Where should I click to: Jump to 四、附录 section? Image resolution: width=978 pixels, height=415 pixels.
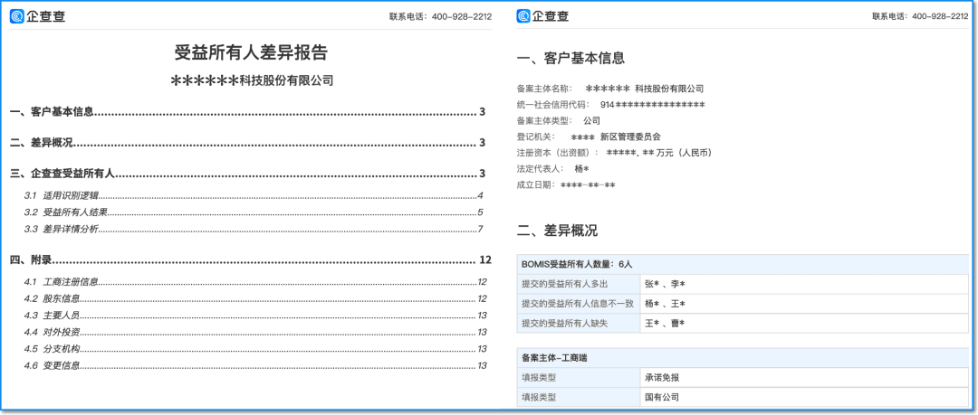(x=251, y=259)
